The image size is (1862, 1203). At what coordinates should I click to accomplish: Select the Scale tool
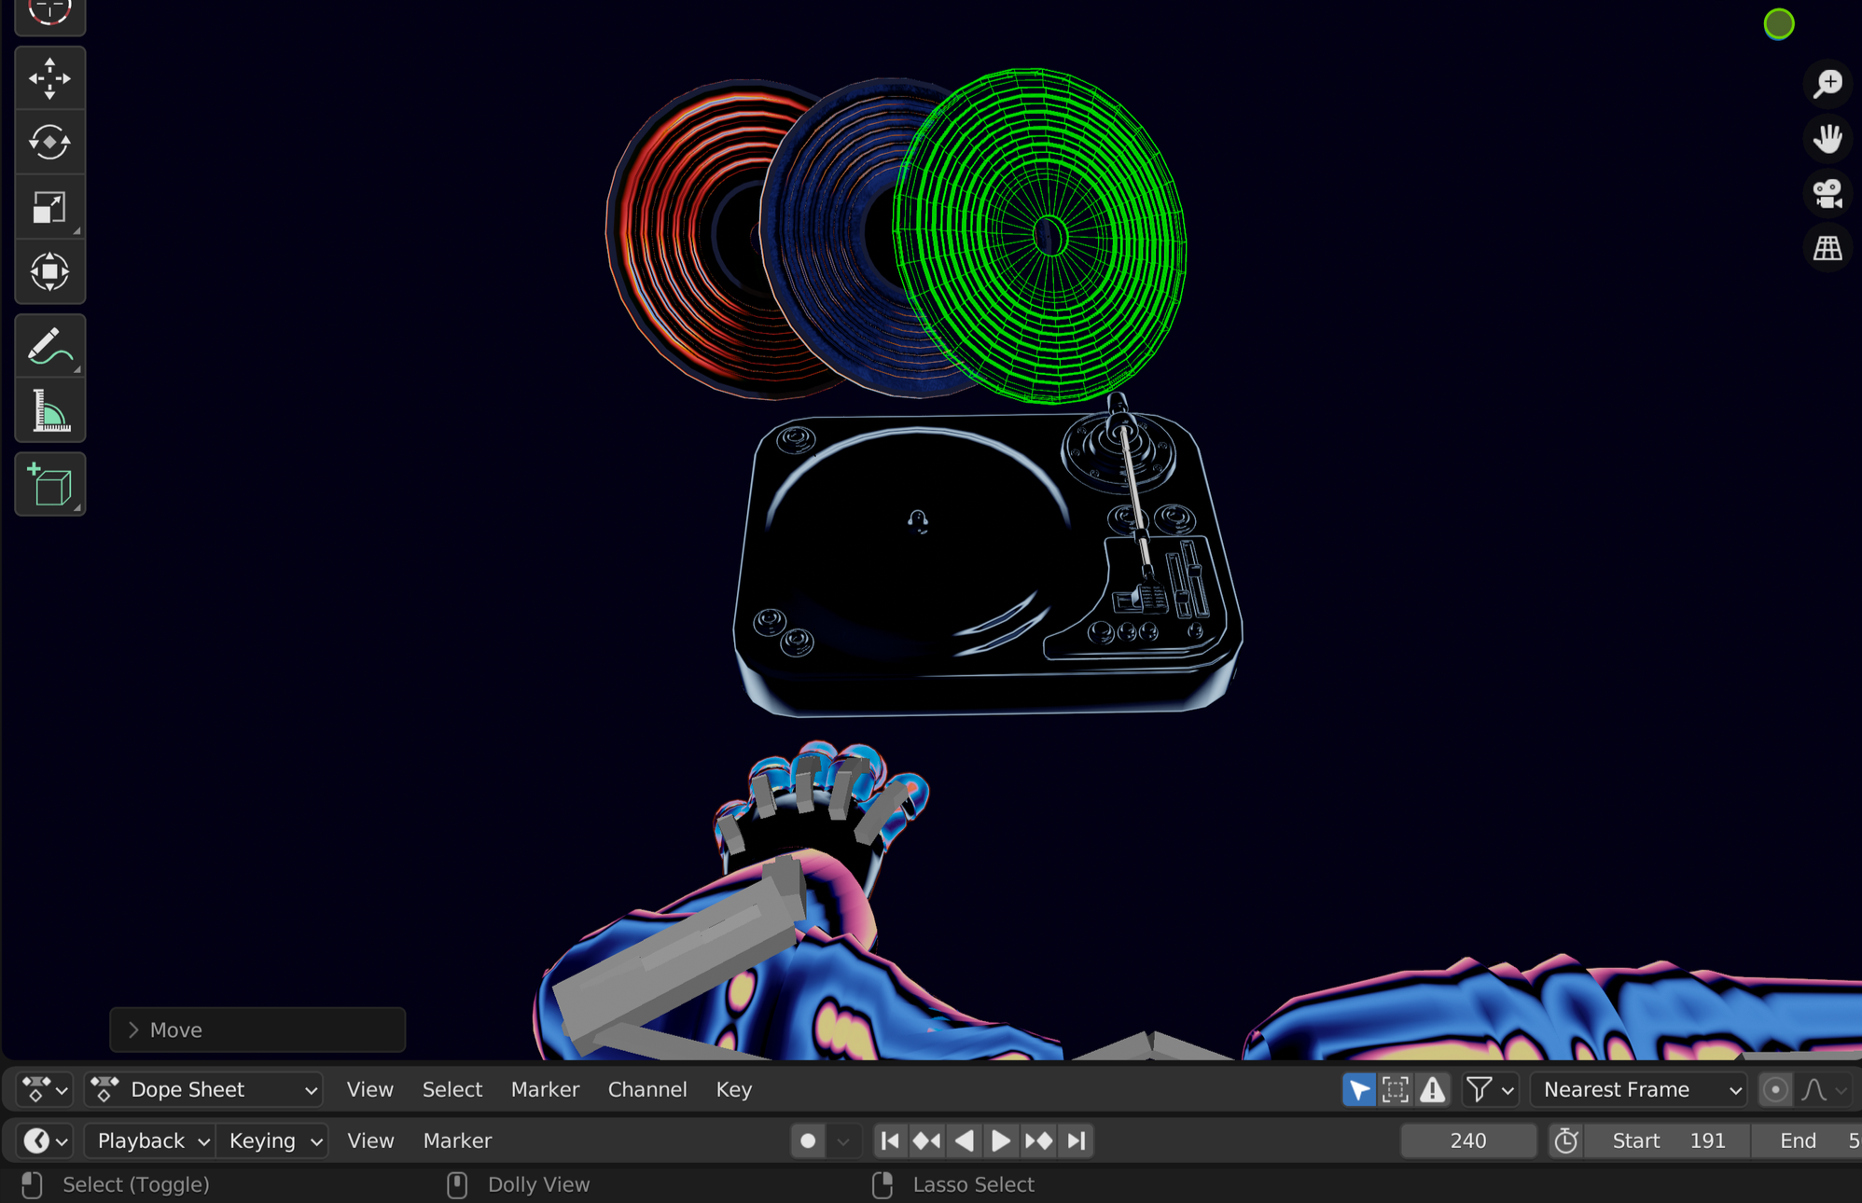(x=49, y=207)
